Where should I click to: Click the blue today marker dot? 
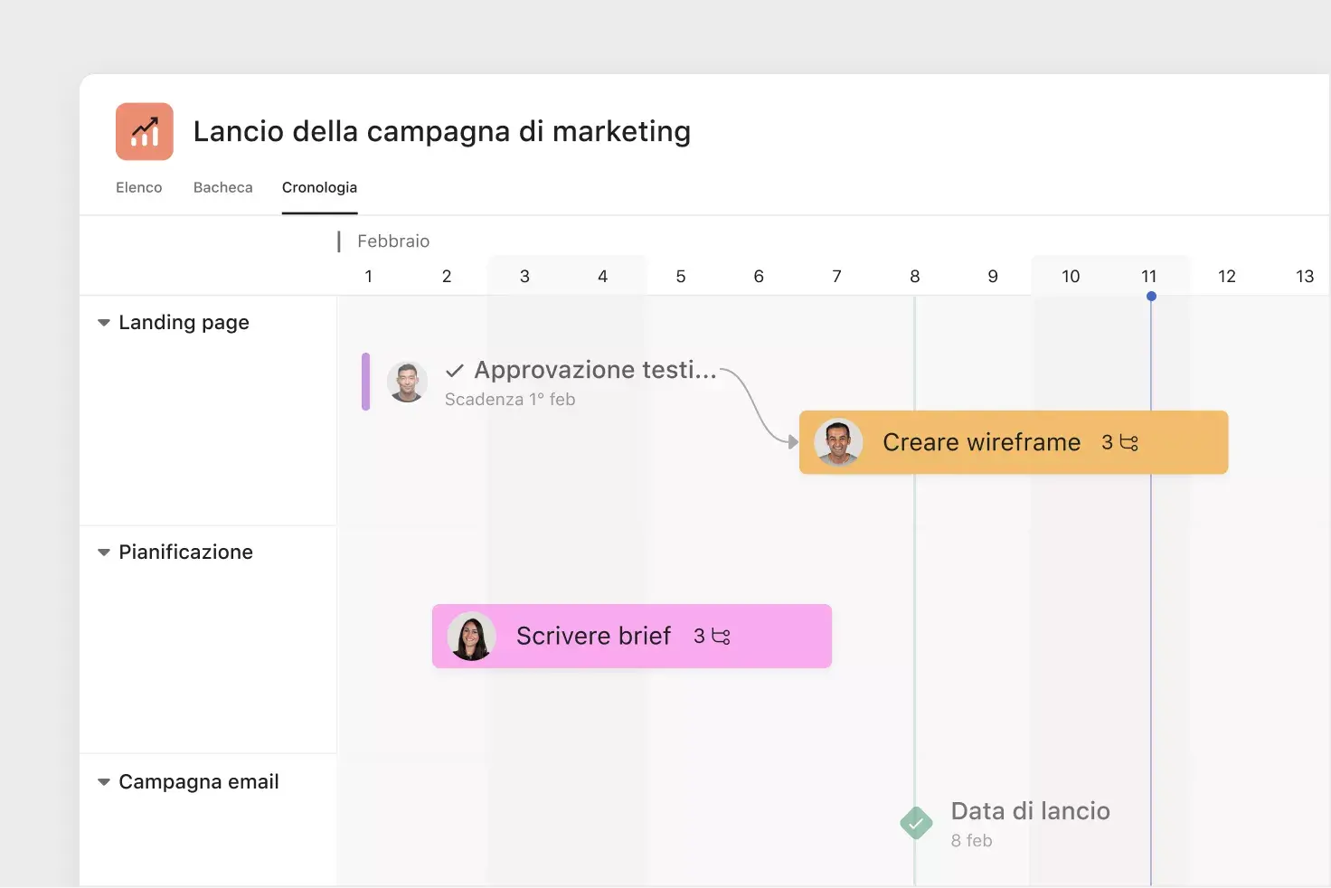1151,295
